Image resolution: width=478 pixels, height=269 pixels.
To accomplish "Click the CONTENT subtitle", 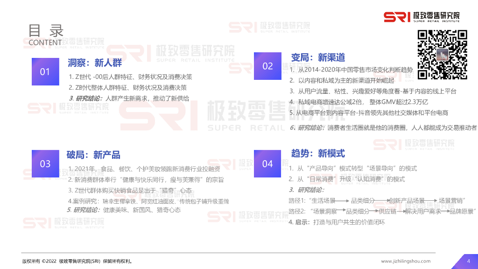I will (45, 42).
